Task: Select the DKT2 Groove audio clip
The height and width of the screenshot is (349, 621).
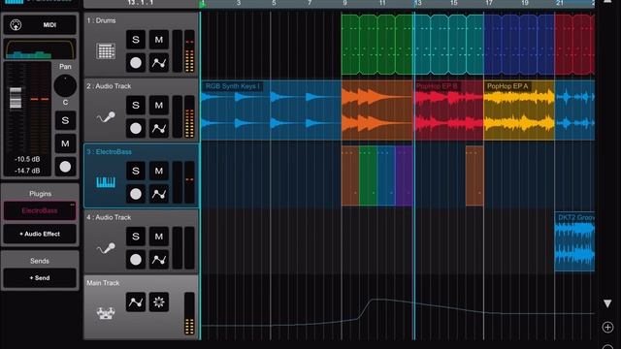Action: pyautogui.click(x=574, y=241)
